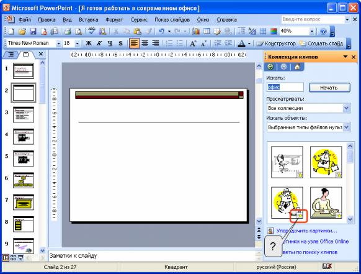Create a new blank presentation
361x274 pixels.
(x=11, y=31)
